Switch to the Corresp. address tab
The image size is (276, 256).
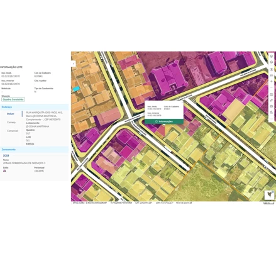(11, 122)
